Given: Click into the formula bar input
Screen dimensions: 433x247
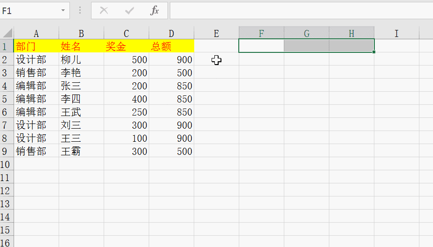Looking at the screenshot, I should 302,10.
